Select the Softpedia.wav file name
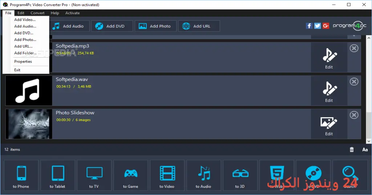Viewport: 372px width, 195px height. point(72,79)
